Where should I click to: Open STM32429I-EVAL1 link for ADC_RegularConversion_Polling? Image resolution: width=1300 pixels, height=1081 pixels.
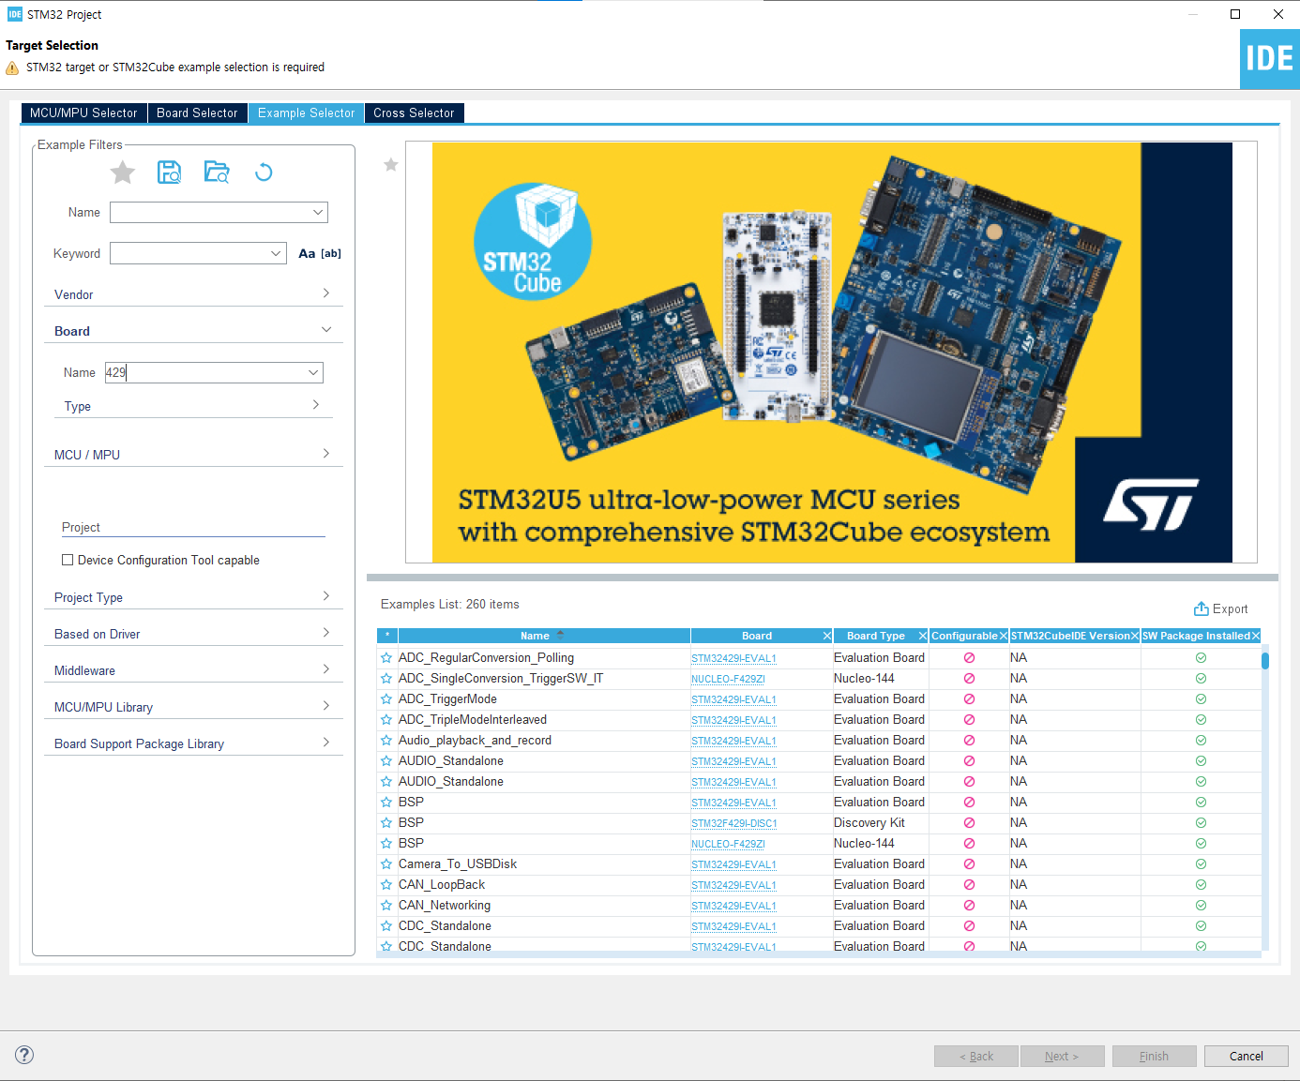pos(733,658)
